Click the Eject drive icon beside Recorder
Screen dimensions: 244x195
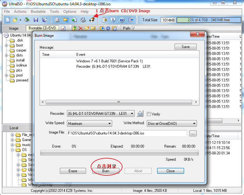(140, 114)
